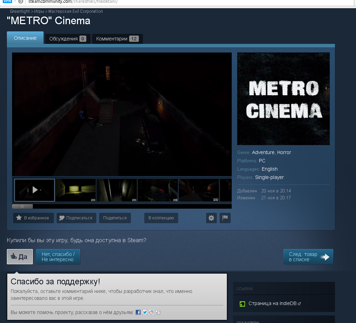Click Нет, спасибо / Не интересно button
Viewport: 356px width, 323px height.
[x=58, y=257]
